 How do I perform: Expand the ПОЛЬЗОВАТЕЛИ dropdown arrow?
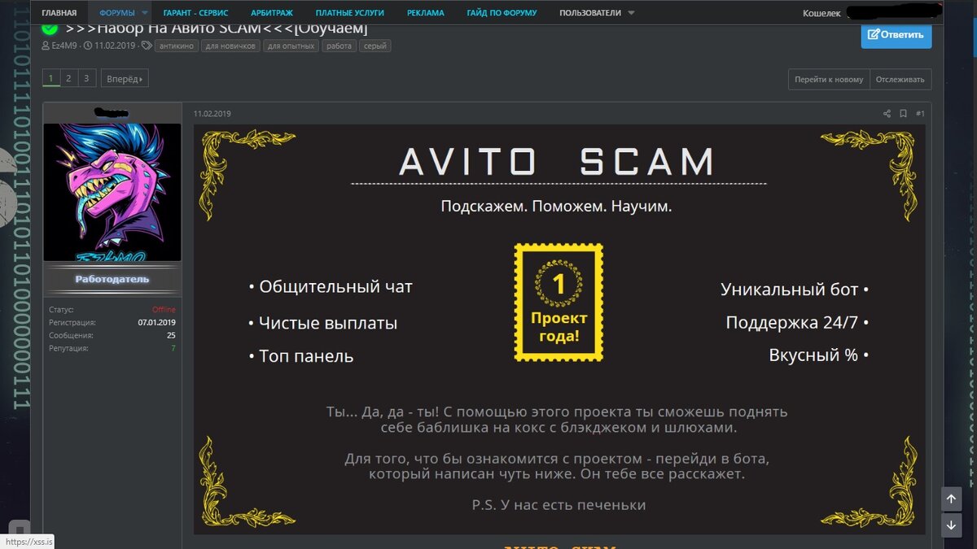631,13
